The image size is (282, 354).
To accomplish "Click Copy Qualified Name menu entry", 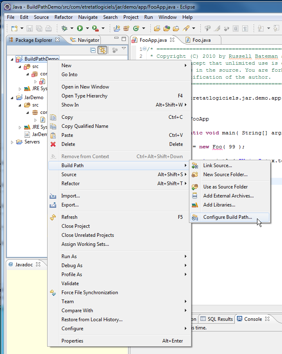I will pos(119,126).
